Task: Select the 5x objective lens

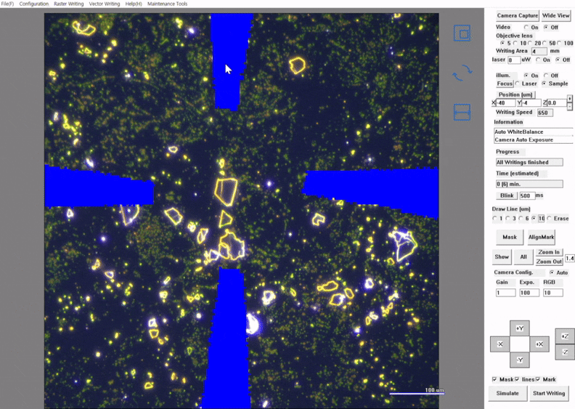Action: 502,44
